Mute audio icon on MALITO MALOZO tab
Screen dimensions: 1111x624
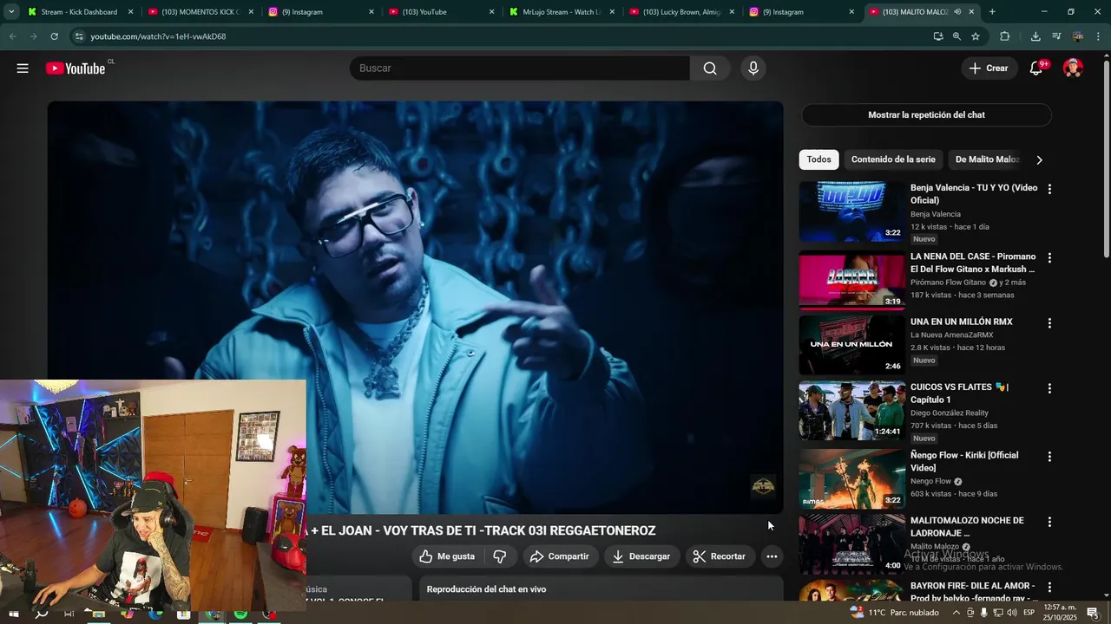957,12
